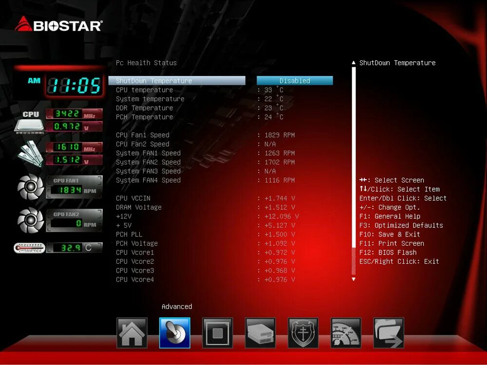This screenshot has width=487, height=365.
Task: Click the CPU Vcore1 label
Action: [x=135, y=252]
